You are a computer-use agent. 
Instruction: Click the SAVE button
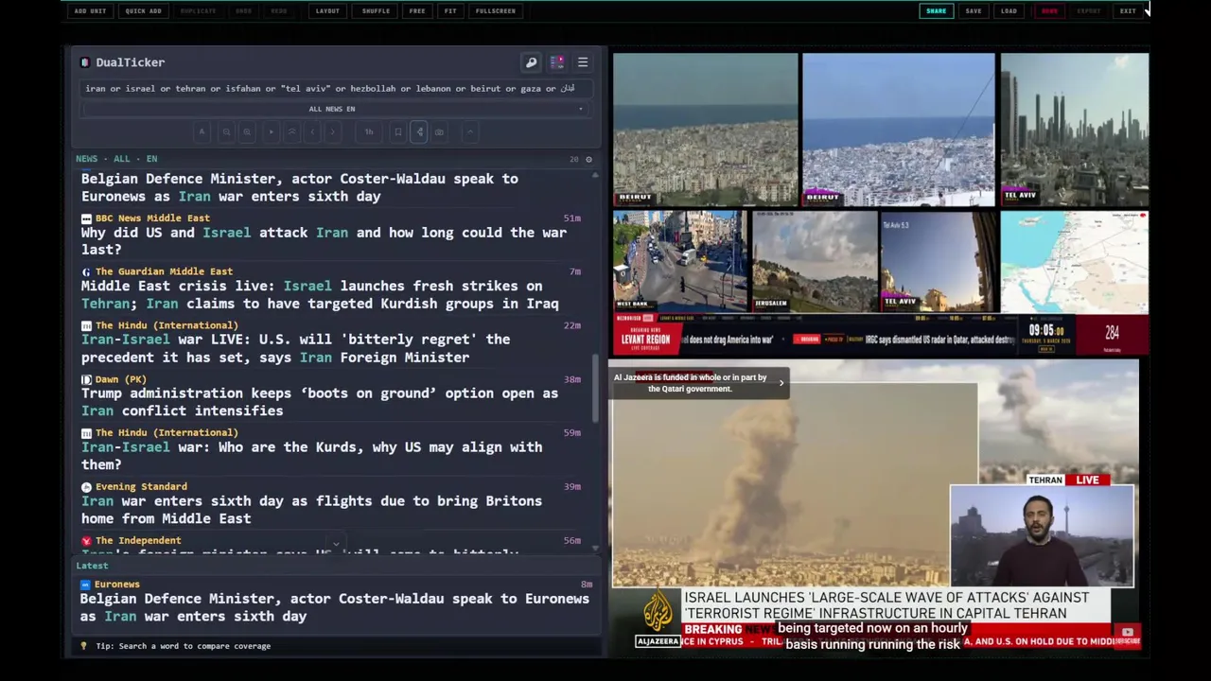[974, 11]
